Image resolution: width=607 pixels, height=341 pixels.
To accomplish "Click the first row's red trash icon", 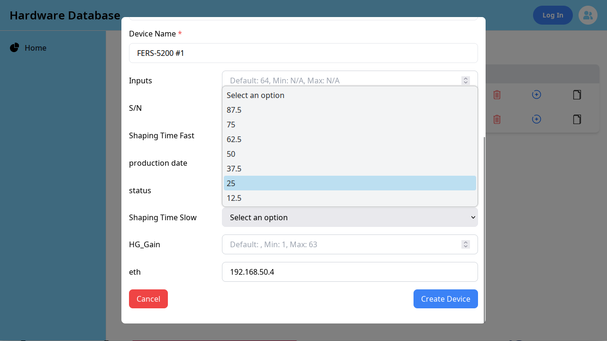I will 497,95.
